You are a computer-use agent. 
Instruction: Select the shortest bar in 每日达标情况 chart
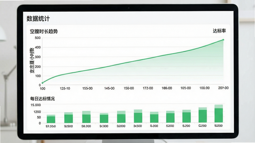(51, 119)
